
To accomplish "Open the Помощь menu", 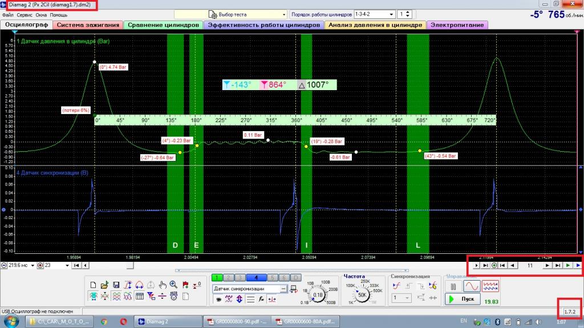I will [59, 15].
